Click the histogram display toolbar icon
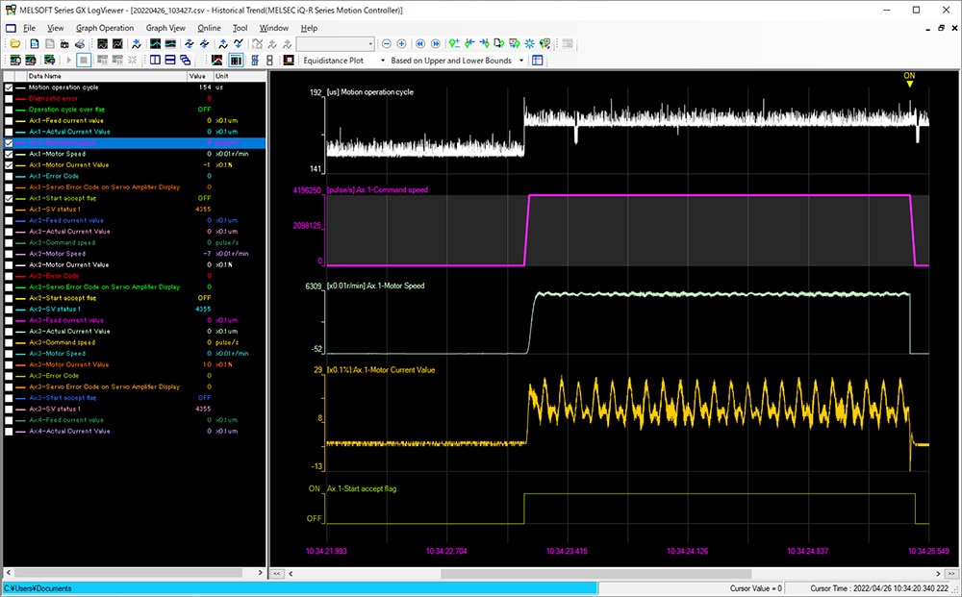Viewport: 962px width, 597px height. (234, 61)
